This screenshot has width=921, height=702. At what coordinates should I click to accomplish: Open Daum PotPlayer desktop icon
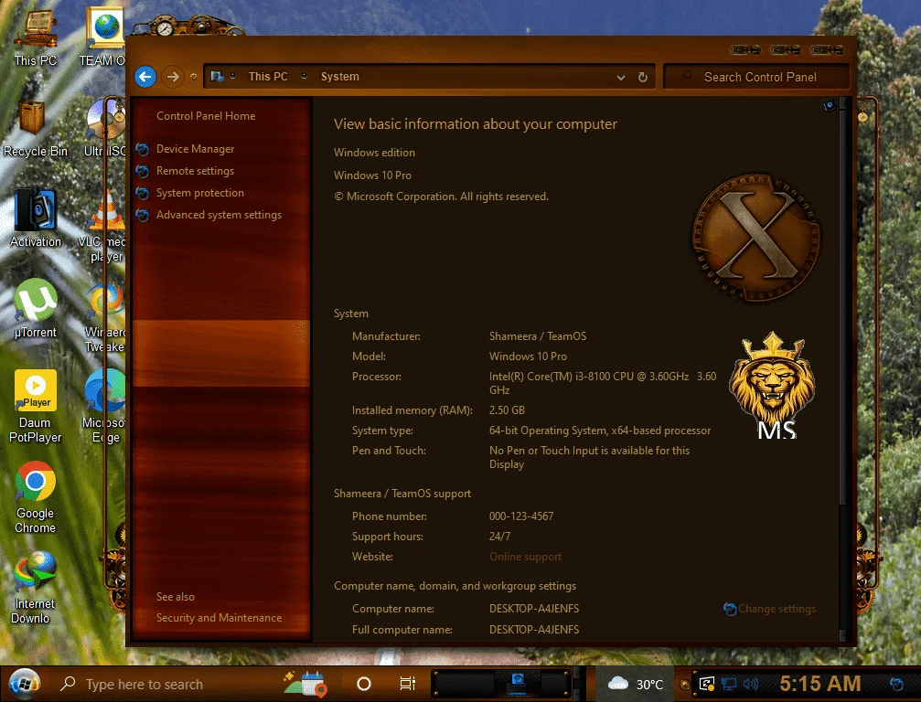click(36, 406)
